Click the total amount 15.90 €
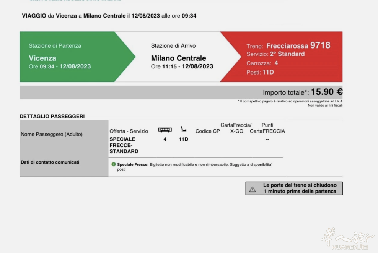Image resolution: width=378 pixels, height=253 pixels. [x=326, y=92]
